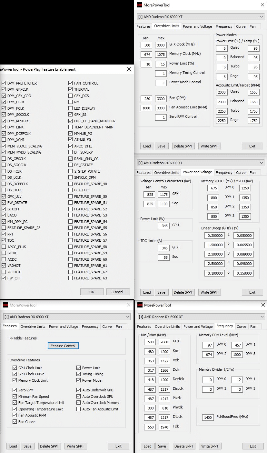Click the MorePowerTool icon in the Features window title bar
The image size is (267, 453).
5,305
